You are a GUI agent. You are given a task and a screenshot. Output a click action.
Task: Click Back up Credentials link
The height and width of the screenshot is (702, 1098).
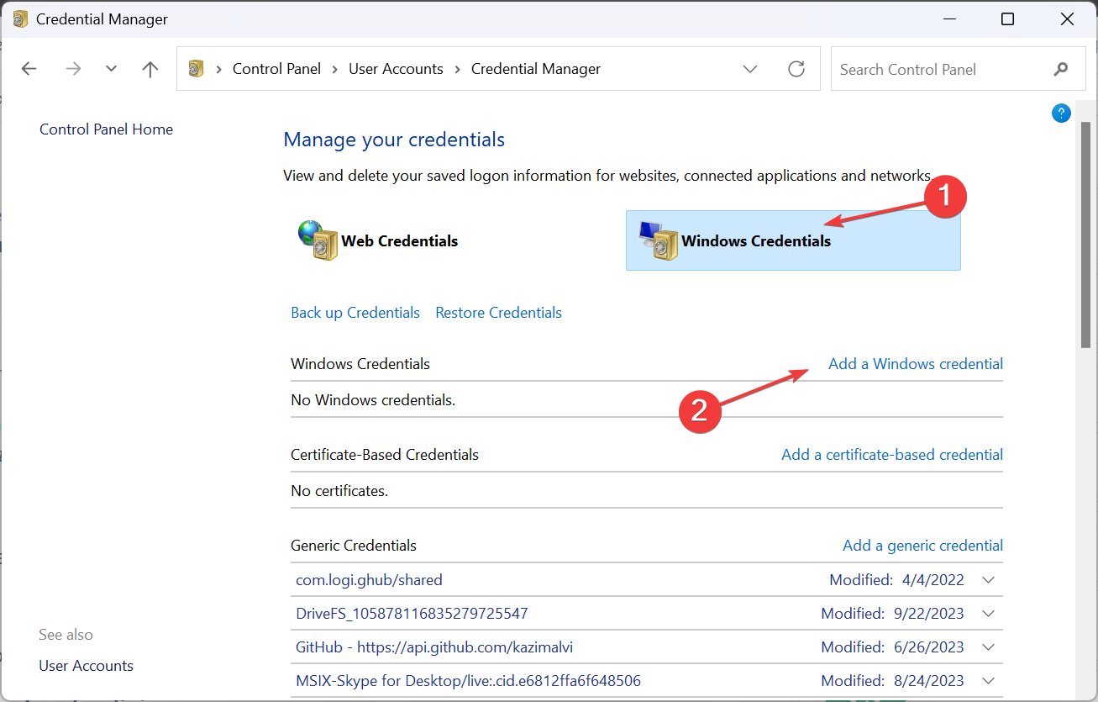(x=355, y=313)
